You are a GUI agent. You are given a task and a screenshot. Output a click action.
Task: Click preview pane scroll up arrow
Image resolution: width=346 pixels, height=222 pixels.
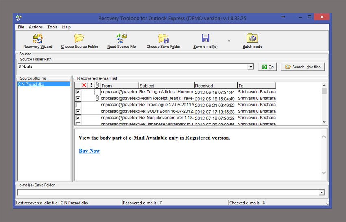point(324,137)
